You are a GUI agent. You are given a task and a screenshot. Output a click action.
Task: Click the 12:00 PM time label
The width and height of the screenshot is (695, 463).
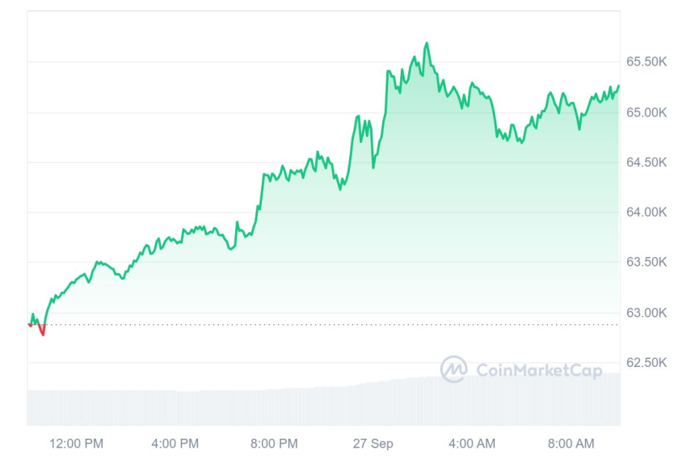click(77, 444)
